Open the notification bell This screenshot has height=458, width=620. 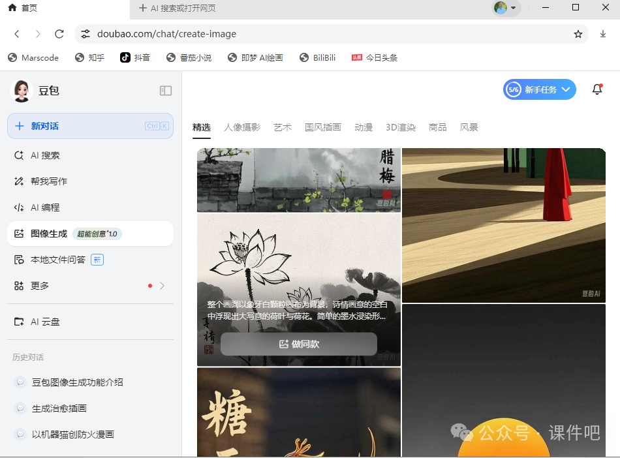[x=597, y=90]
